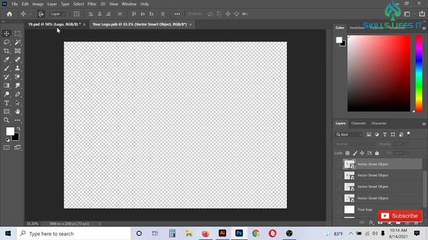The height and width of the screenshot is (240, 428).
Task: Toggle layer filtering on/off switch
Action: (x=409, y=133)
